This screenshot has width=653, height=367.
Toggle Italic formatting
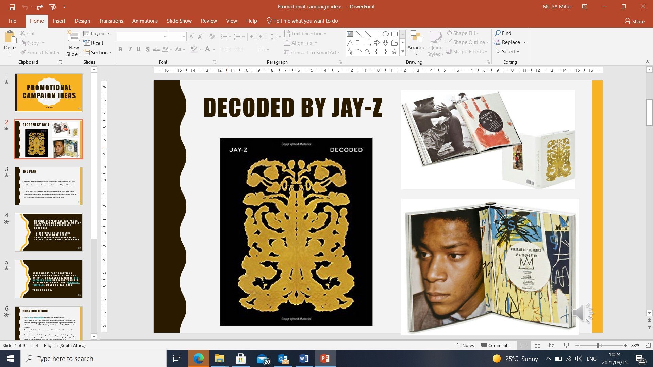click(130, 50)
